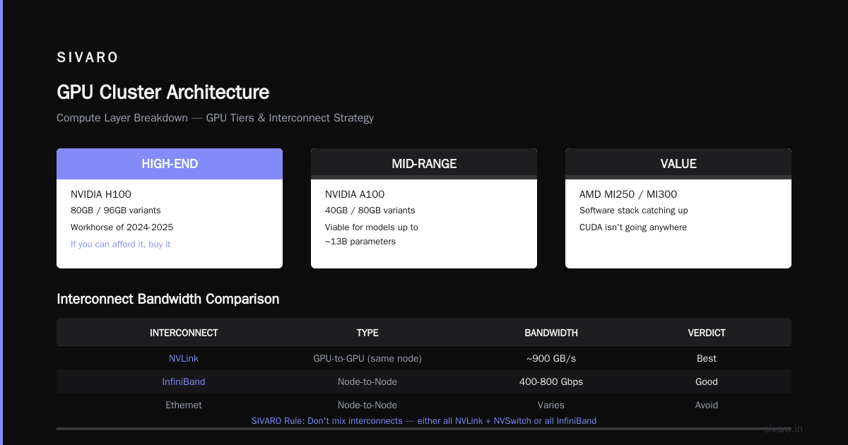Click the sivaro.in watermark link
Image resolution: width=848 pixels, height=445 pixels.
(x=784, y=429)
